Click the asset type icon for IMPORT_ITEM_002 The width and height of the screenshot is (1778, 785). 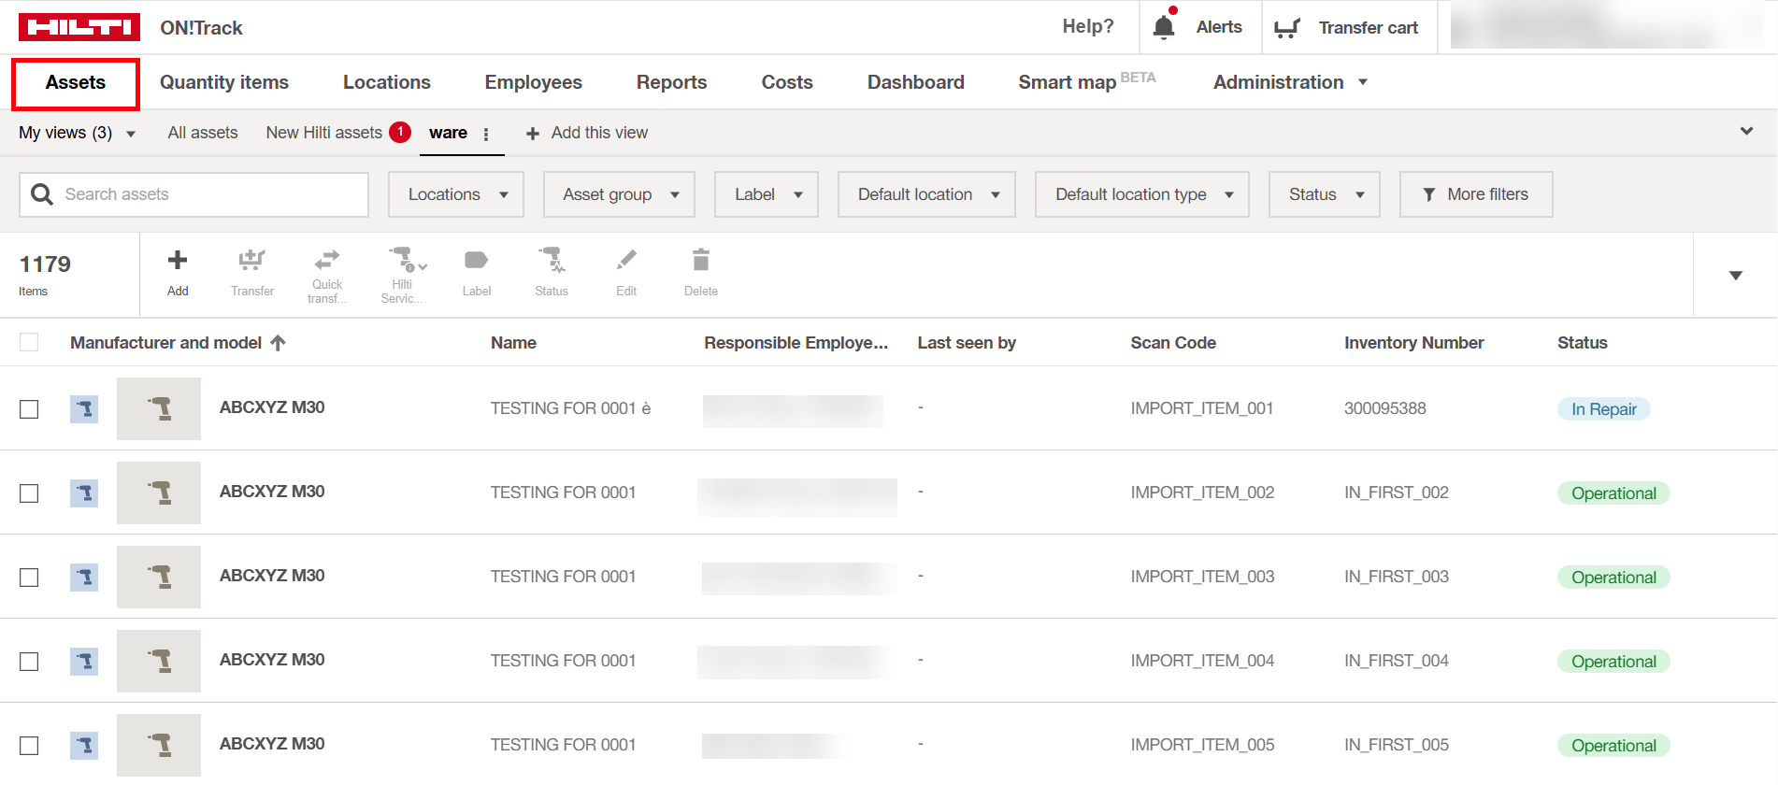tap(84, 492)
